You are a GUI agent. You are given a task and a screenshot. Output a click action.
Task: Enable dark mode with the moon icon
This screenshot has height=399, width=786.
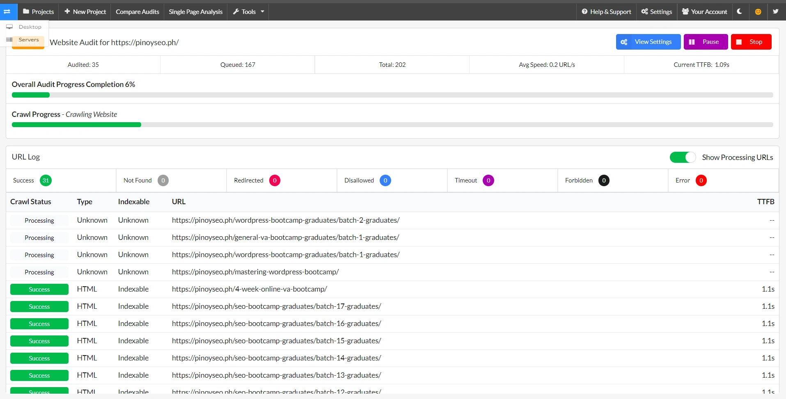click(x=740, y=11)
